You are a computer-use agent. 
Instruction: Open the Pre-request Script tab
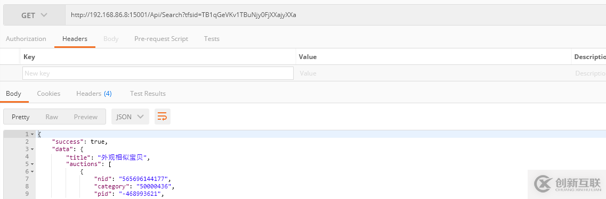pyautogui.click(x=161, y=39)
